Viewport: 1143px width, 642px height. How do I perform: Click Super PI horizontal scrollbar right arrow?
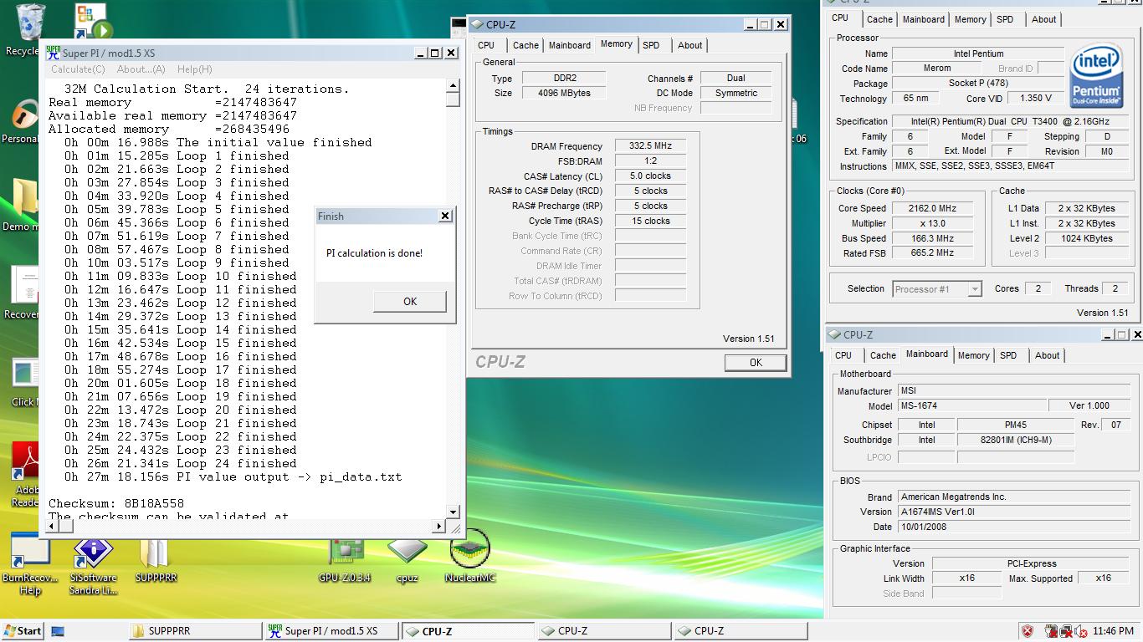click(x=439, y=526)
